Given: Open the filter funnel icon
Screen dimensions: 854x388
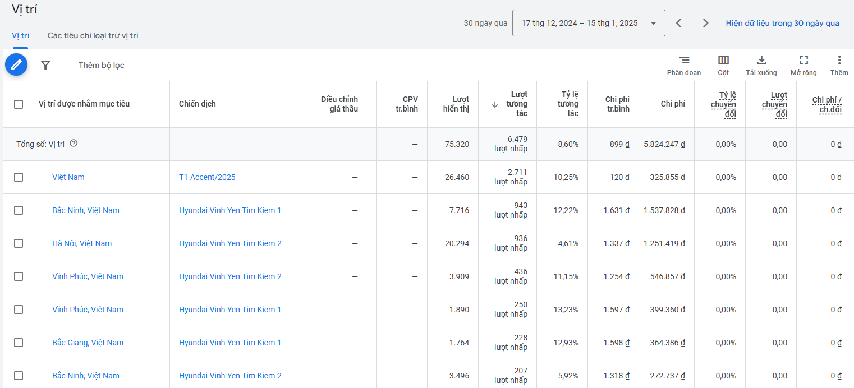Looking at the screenshot, I should [45, 65].
